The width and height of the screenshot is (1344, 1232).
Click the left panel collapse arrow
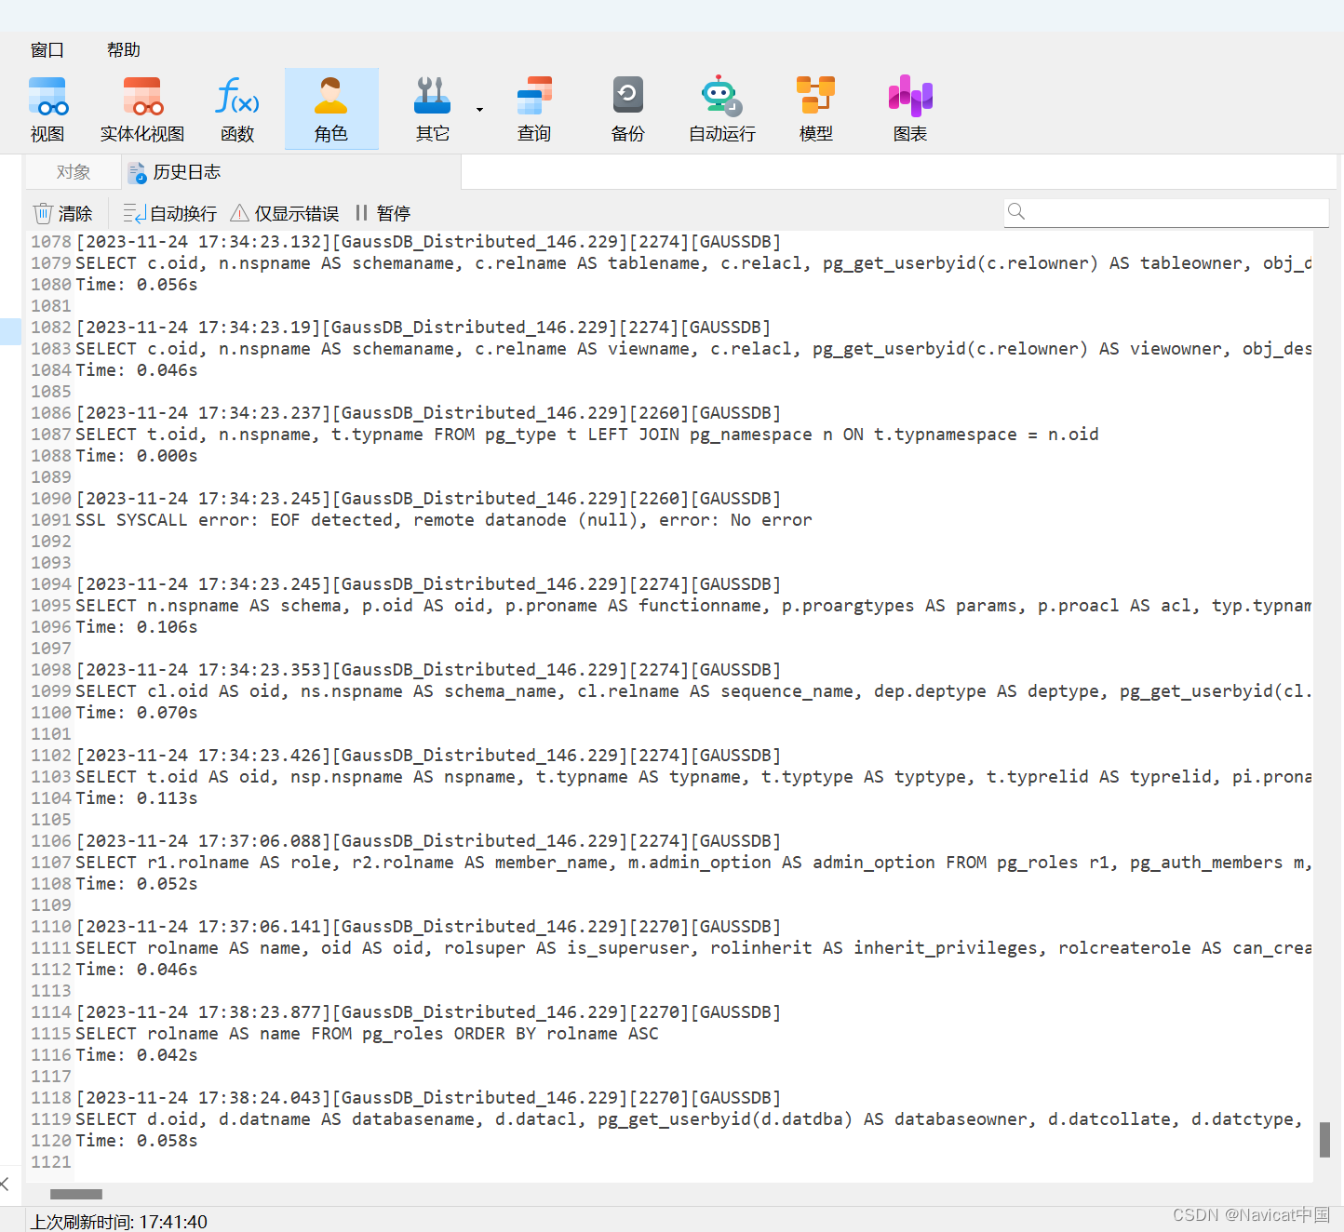(x=6, y=1184)
